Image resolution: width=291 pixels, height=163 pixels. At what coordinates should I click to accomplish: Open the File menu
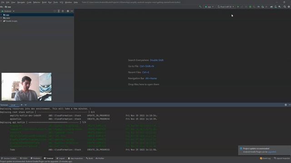tap(3, 2)
